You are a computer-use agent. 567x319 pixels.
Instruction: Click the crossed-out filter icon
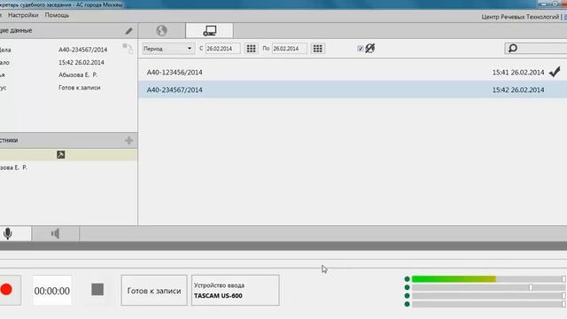coord(370,48)
